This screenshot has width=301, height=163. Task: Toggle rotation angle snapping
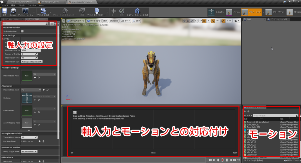coord(213,21)
